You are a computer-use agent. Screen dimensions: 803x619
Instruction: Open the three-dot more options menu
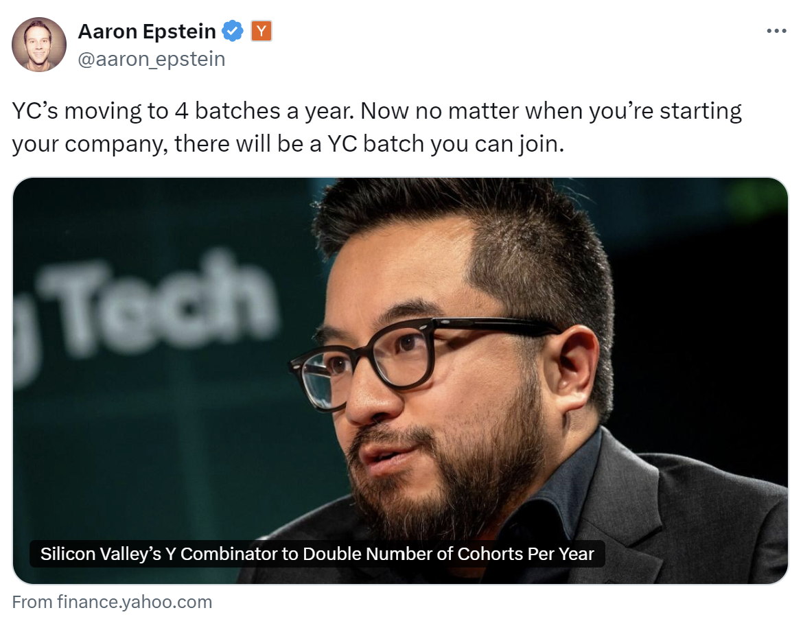(x=776, y=31)
